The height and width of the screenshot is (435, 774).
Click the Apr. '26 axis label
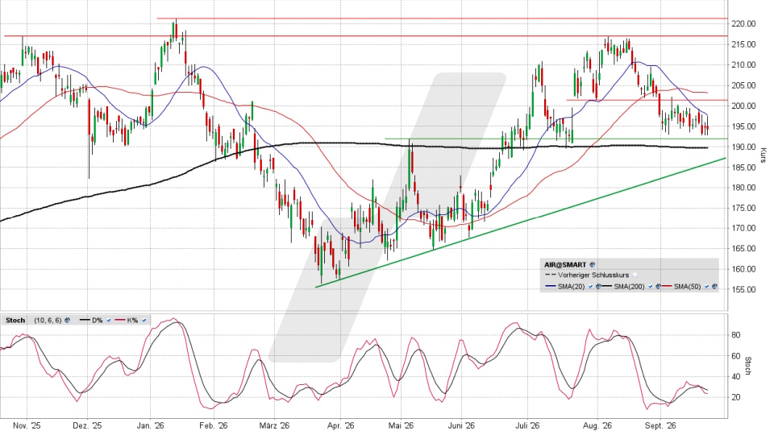pos(340,425)
